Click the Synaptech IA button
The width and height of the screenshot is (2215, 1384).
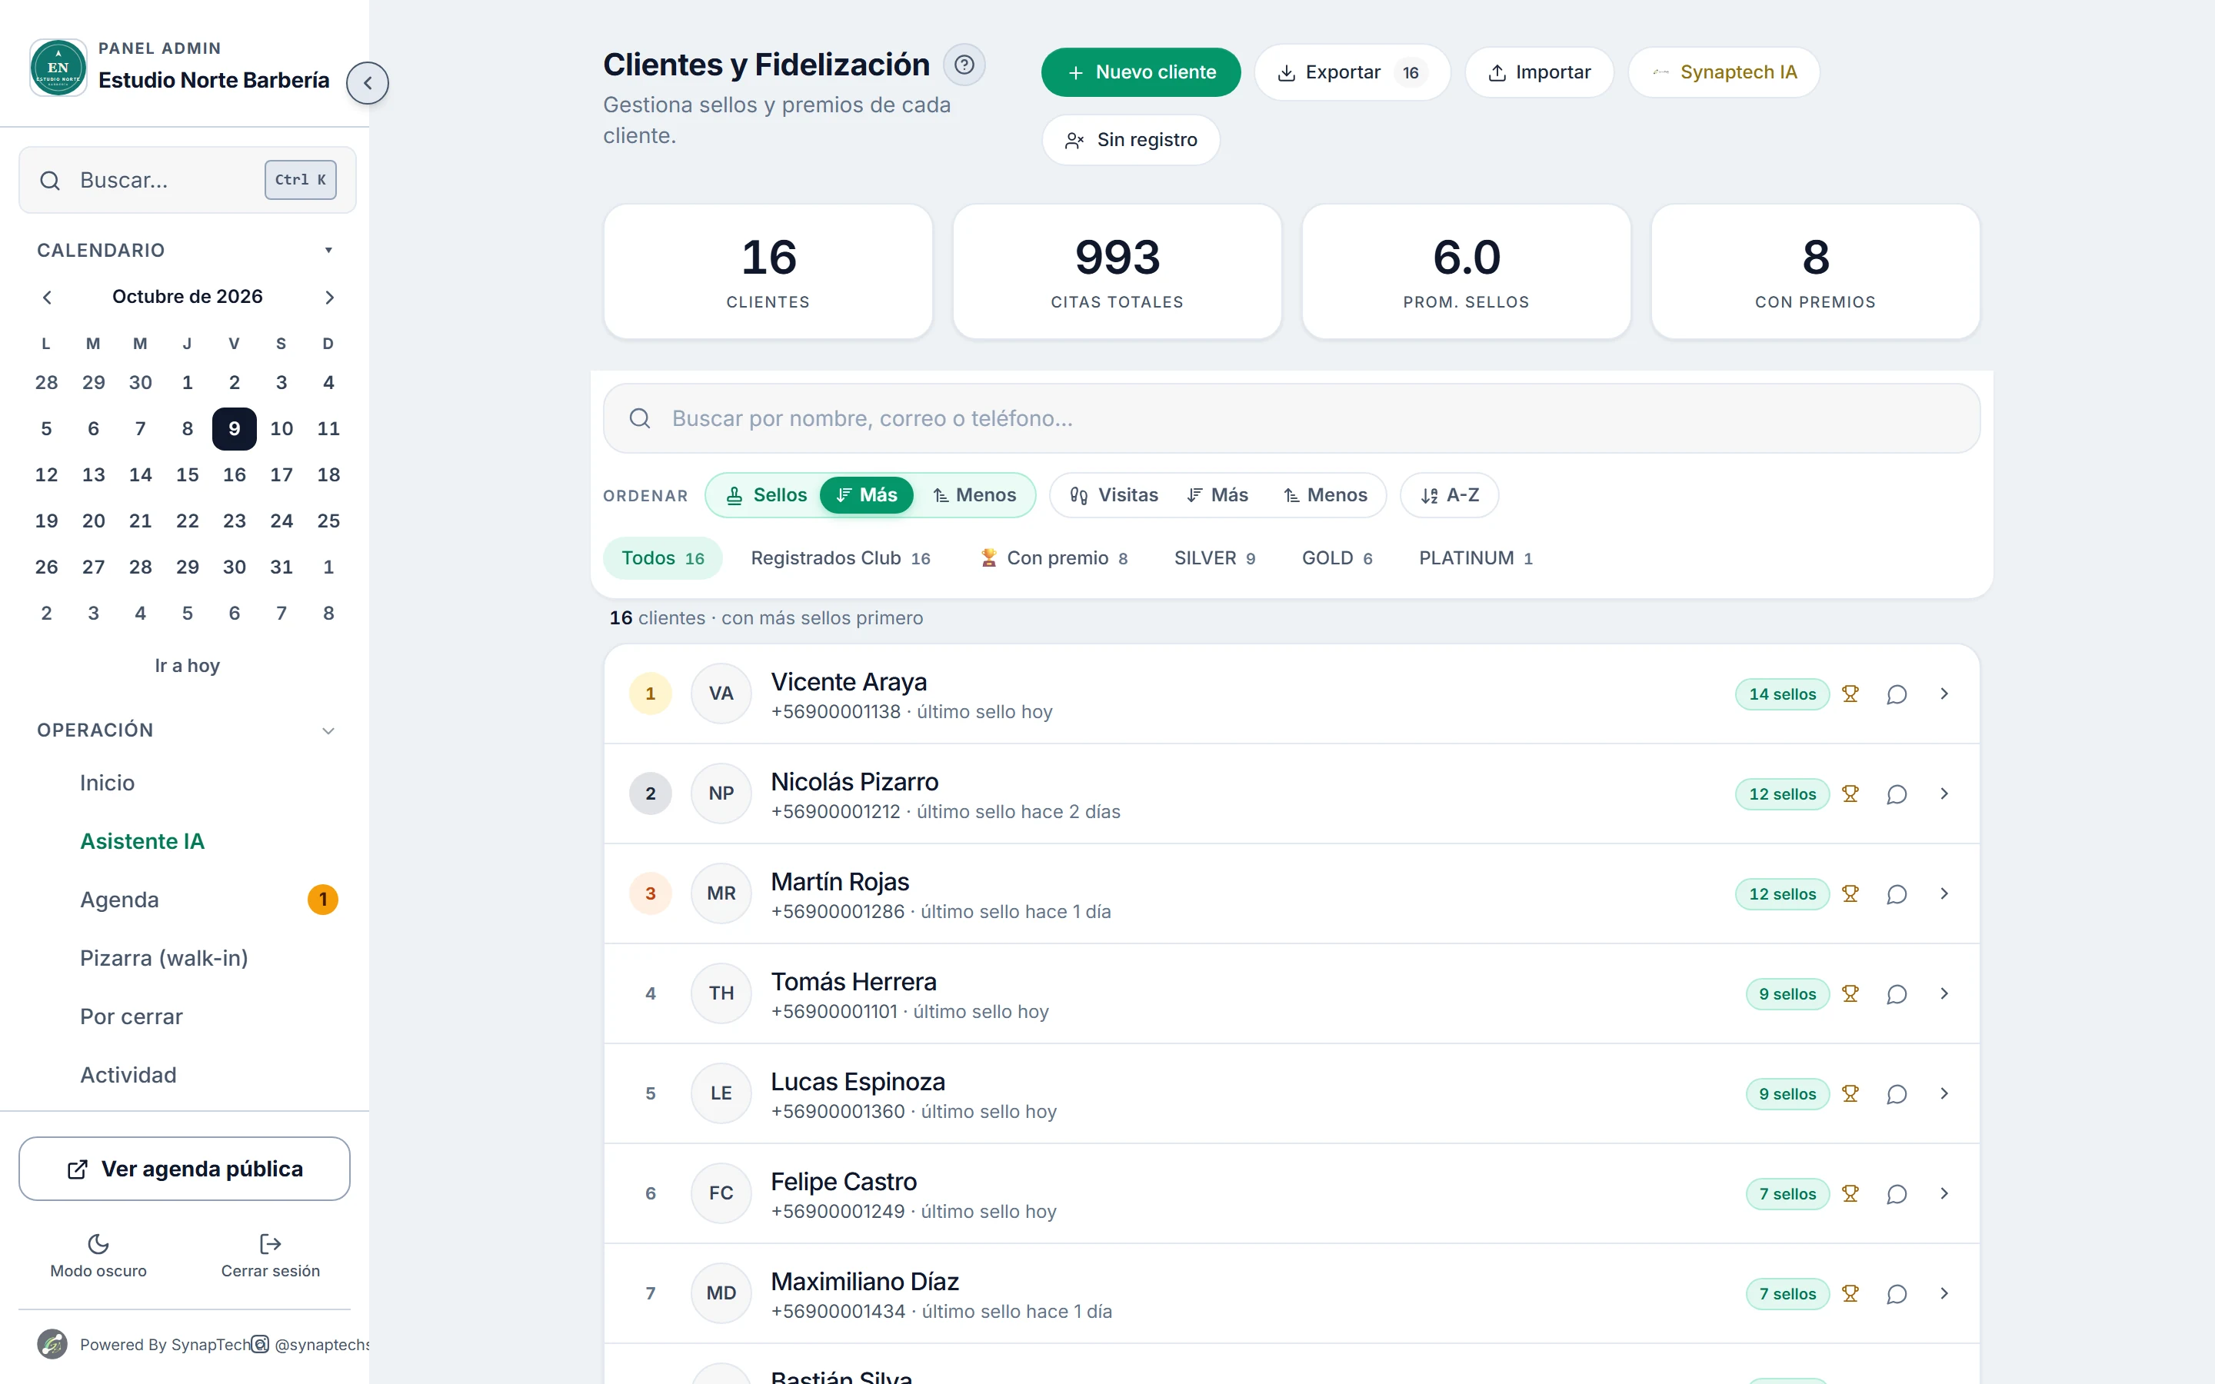tap(1724, 72)
